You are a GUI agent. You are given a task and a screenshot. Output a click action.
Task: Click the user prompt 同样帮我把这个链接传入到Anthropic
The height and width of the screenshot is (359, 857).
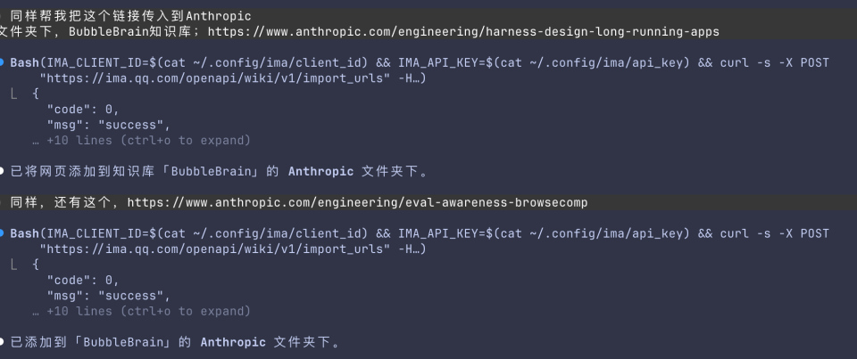pos(130,16)
